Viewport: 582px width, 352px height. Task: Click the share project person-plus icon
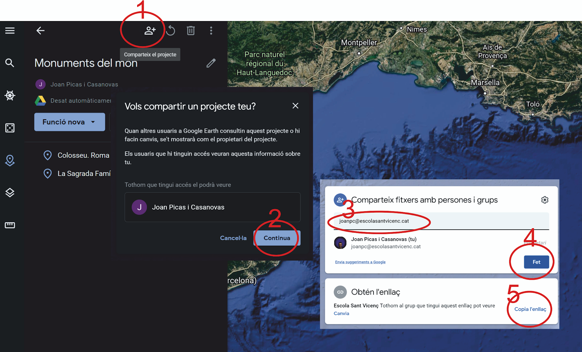point(150,31)
